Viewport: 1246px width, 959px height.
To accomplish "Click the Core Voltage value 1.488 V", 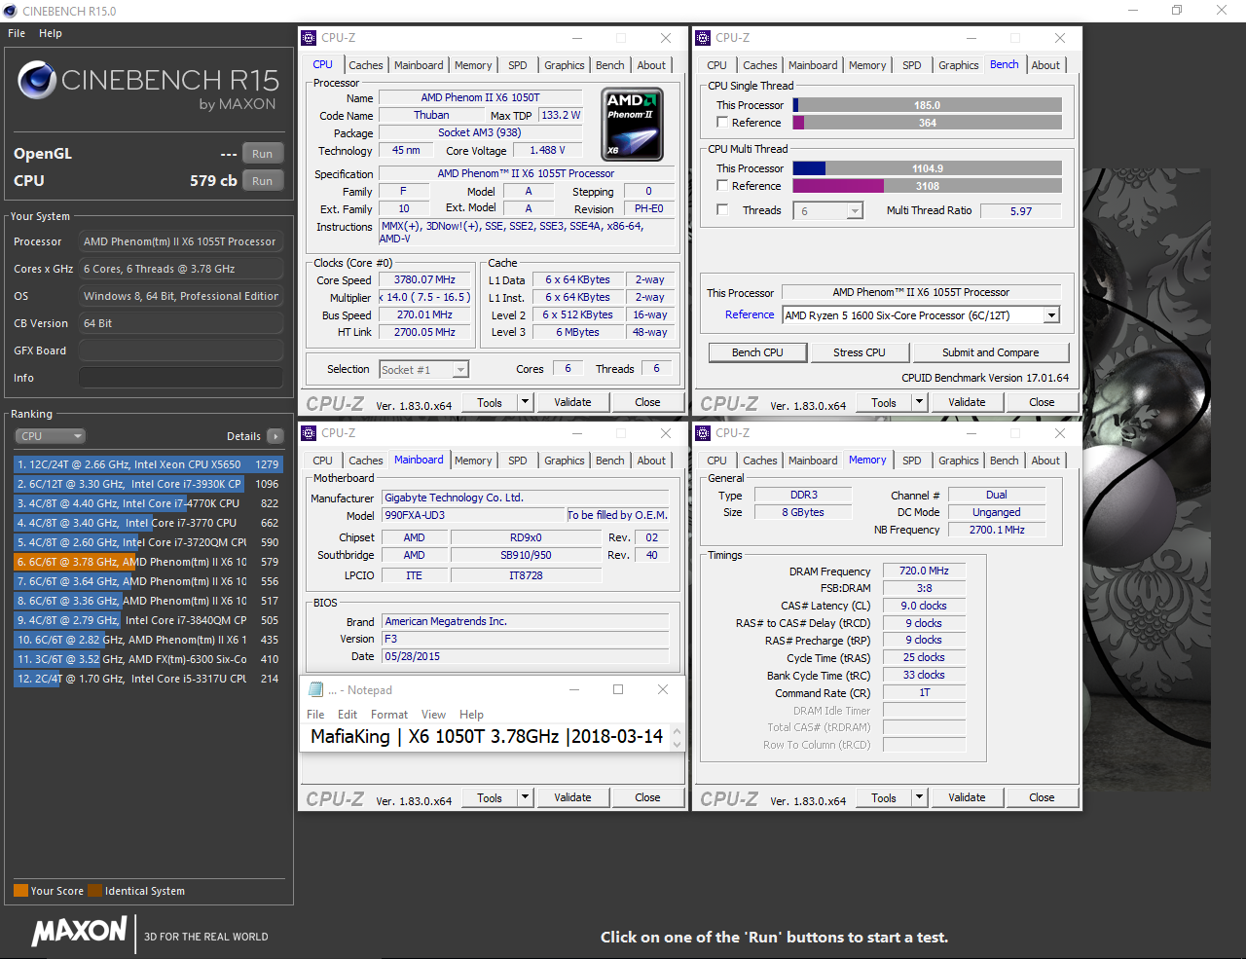I will [547, 150].
